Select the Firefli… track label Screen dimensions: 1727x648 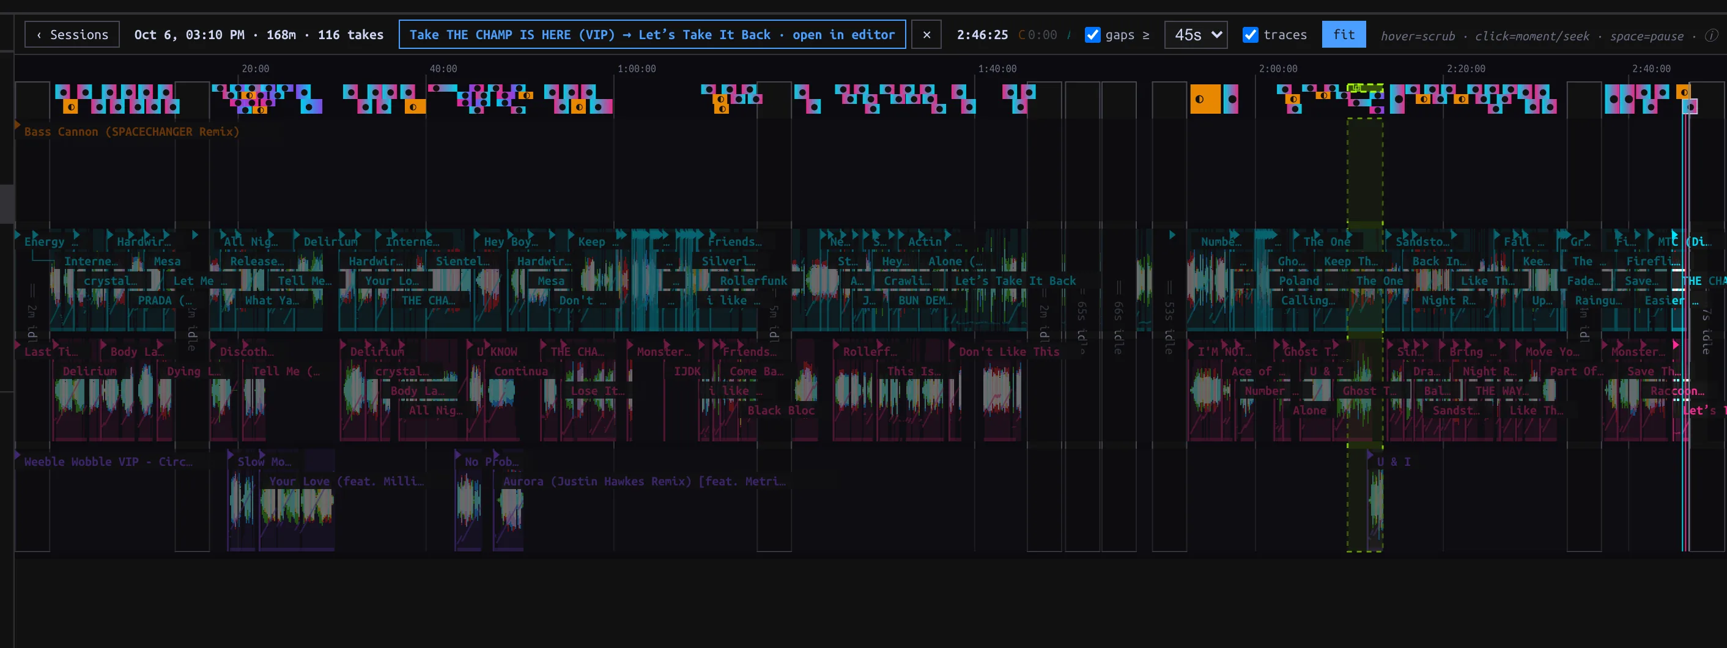pos(1653,262)
